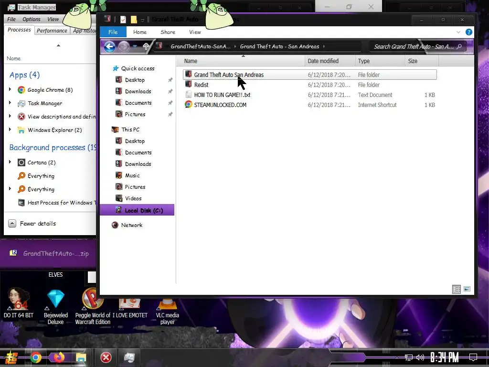The width and height of the screenshot is (489, 367).
Task: Open Bejeweled Deluxe desktop icon
Action: (x=55, y=307)
